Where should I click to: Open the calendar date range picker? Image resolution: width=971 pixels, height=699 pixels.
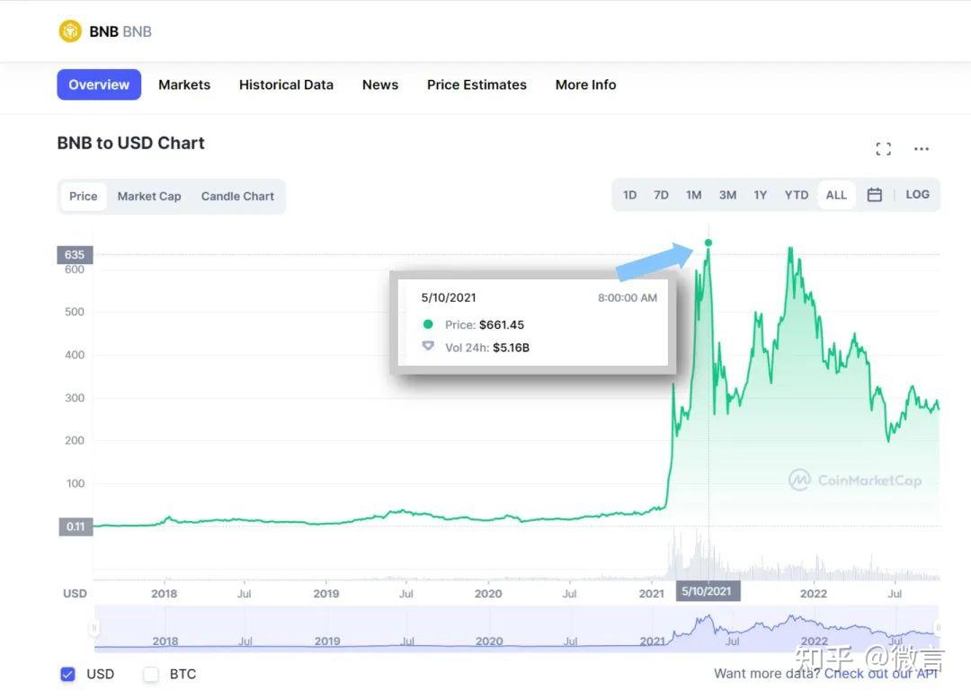pyautogui.click(x=874, y=194)
